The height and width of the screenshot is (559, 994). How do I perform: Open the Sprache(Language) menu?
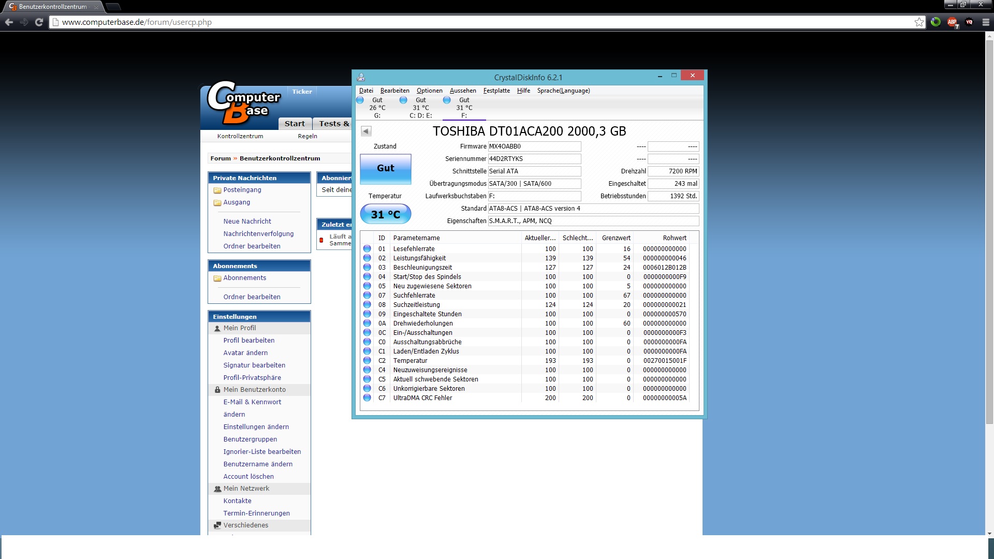(563, 91)
